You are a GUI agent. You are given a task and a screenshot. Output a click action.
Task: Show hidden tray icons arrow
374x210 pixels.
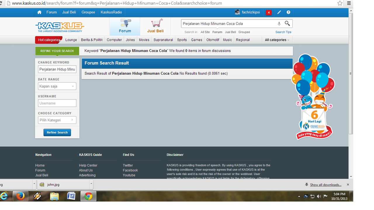[299, 196]
